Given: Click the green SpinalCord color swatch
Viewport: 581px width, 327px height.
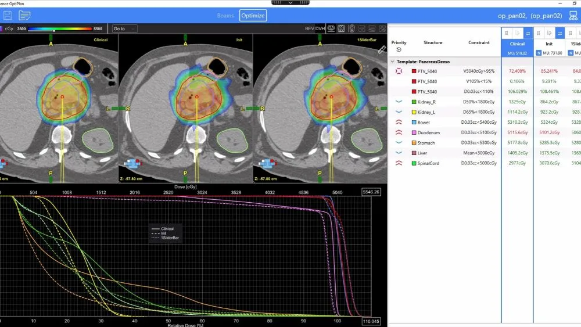Looking at the screenshot, I should [414, 163].
